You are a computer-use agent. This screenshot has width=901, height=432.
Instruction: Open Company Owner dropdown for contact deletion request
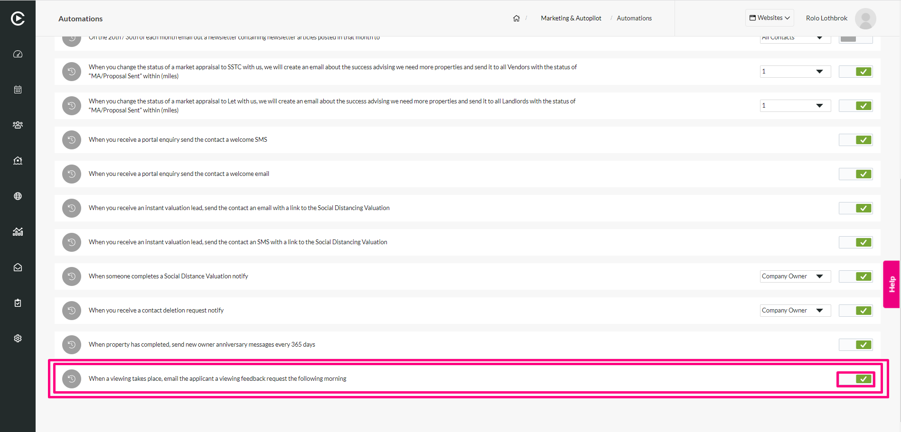[795, 311]
